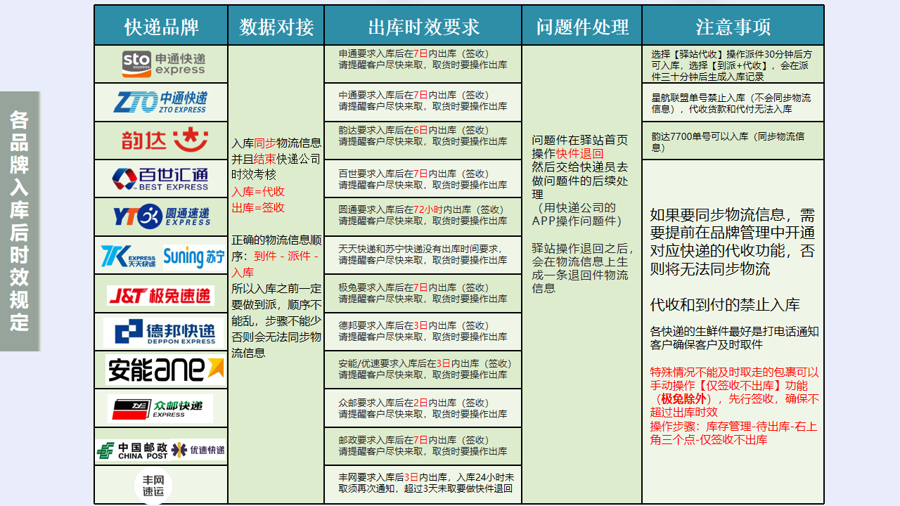900x506 pixels.
Task: Click （用快递公司的APP操作问题件） text
Action: point(577,214)
